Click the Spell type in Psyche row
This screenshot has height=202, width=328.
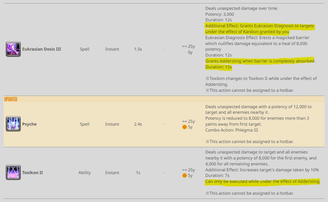(x=84, y=124)
